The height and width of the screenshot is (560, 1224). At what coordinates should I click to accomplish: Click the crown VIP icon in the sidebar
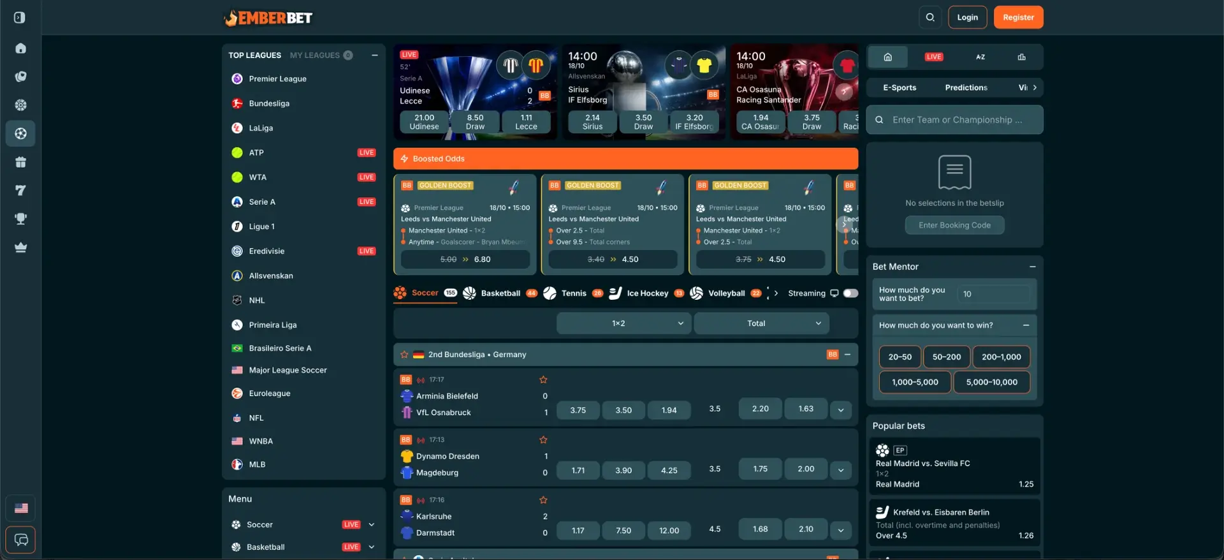click(x=20, y=247)
